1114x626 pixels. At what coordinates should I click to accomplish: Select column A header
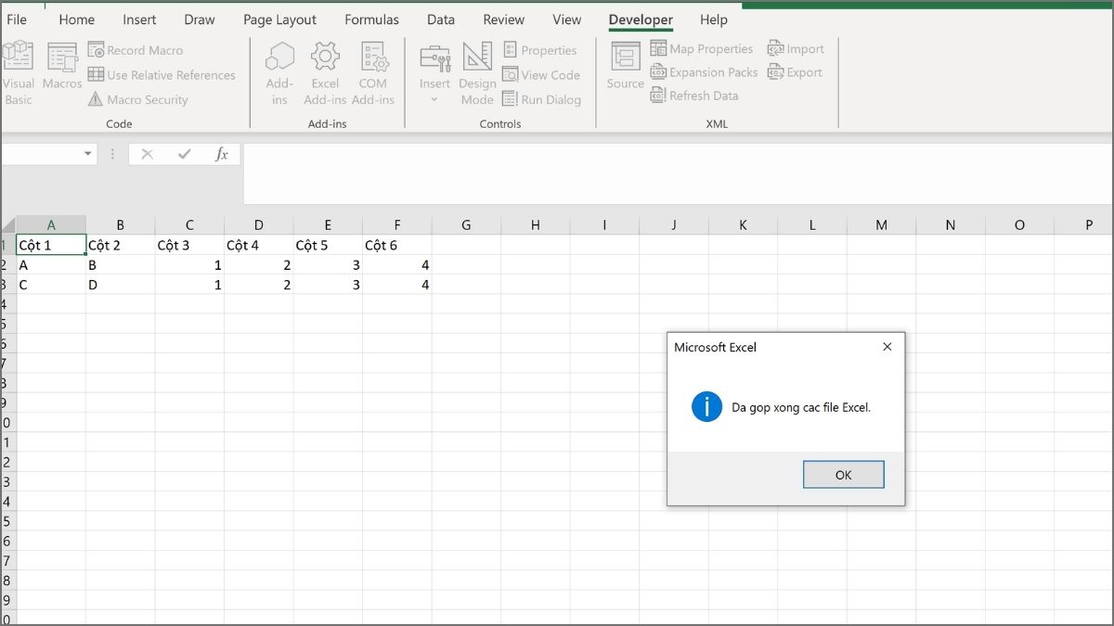tap(51, 224)
